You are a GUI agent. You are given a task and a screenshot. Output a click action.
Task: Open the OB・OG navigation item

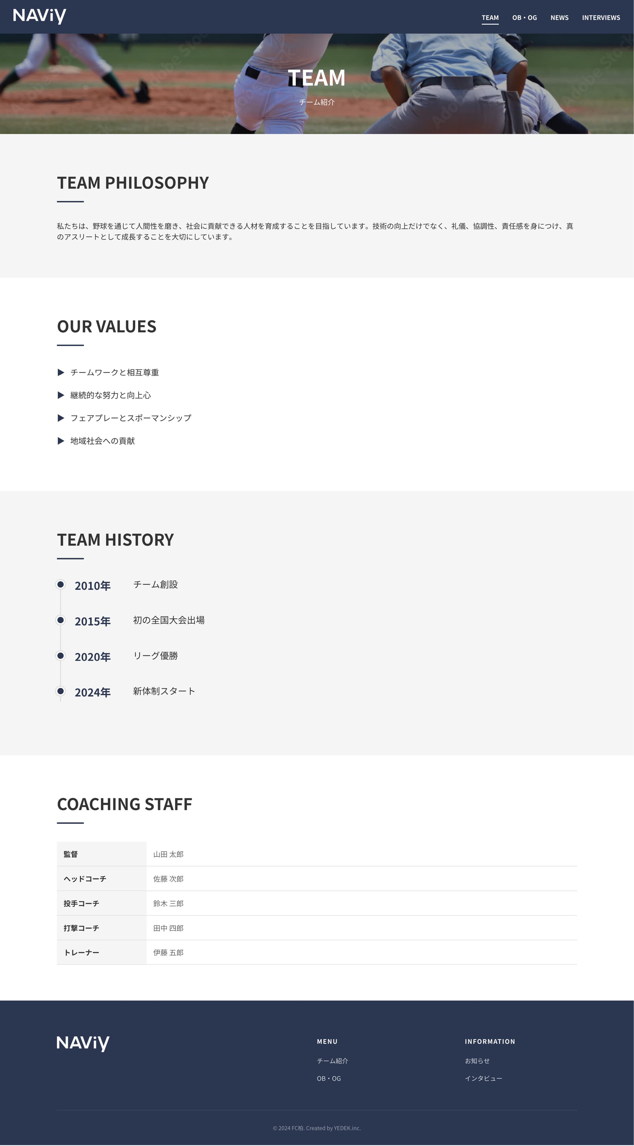click(x=524, y=18)
